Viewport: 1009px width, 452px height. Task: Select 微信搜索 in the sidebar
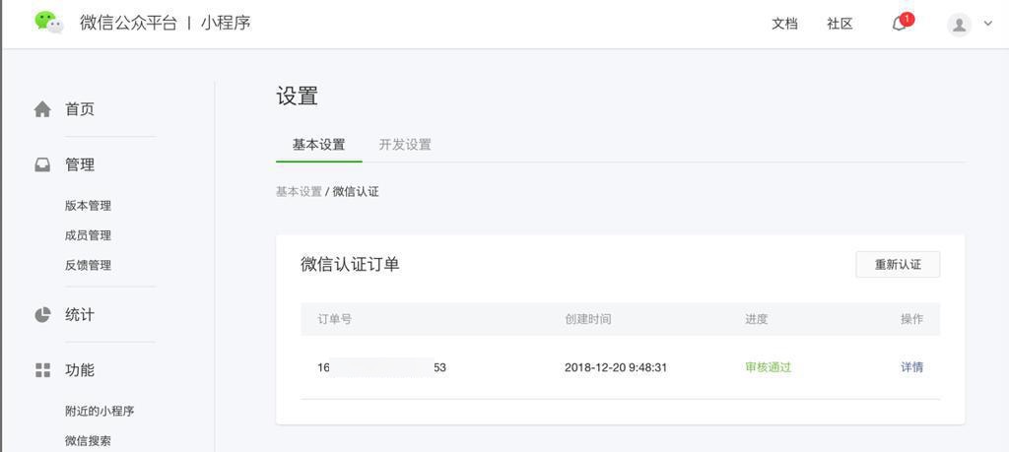tap(88, 440)
